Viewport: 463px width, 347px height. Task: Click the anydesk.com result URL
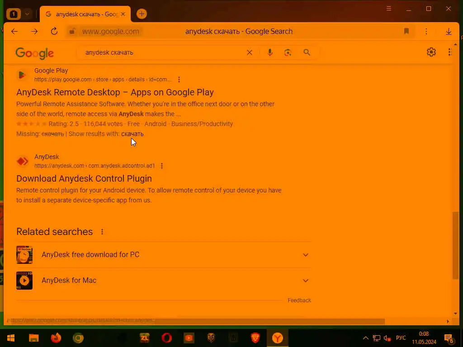coord(94,166)
